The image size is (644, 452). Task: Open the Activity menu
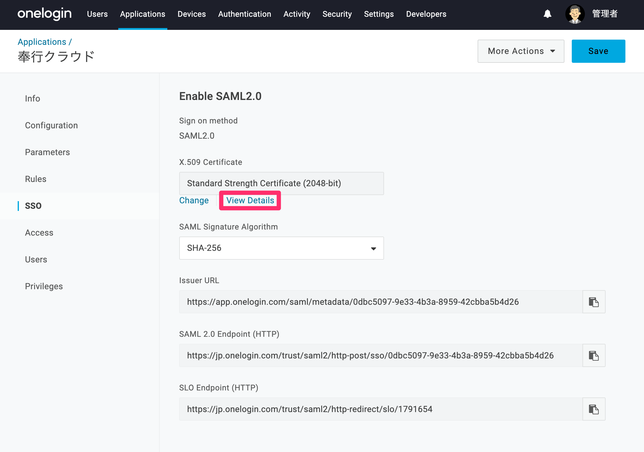(297, 14)
